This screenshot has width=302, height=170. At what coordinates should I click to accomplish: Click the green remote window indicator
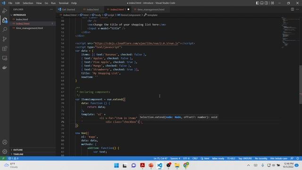3,158
